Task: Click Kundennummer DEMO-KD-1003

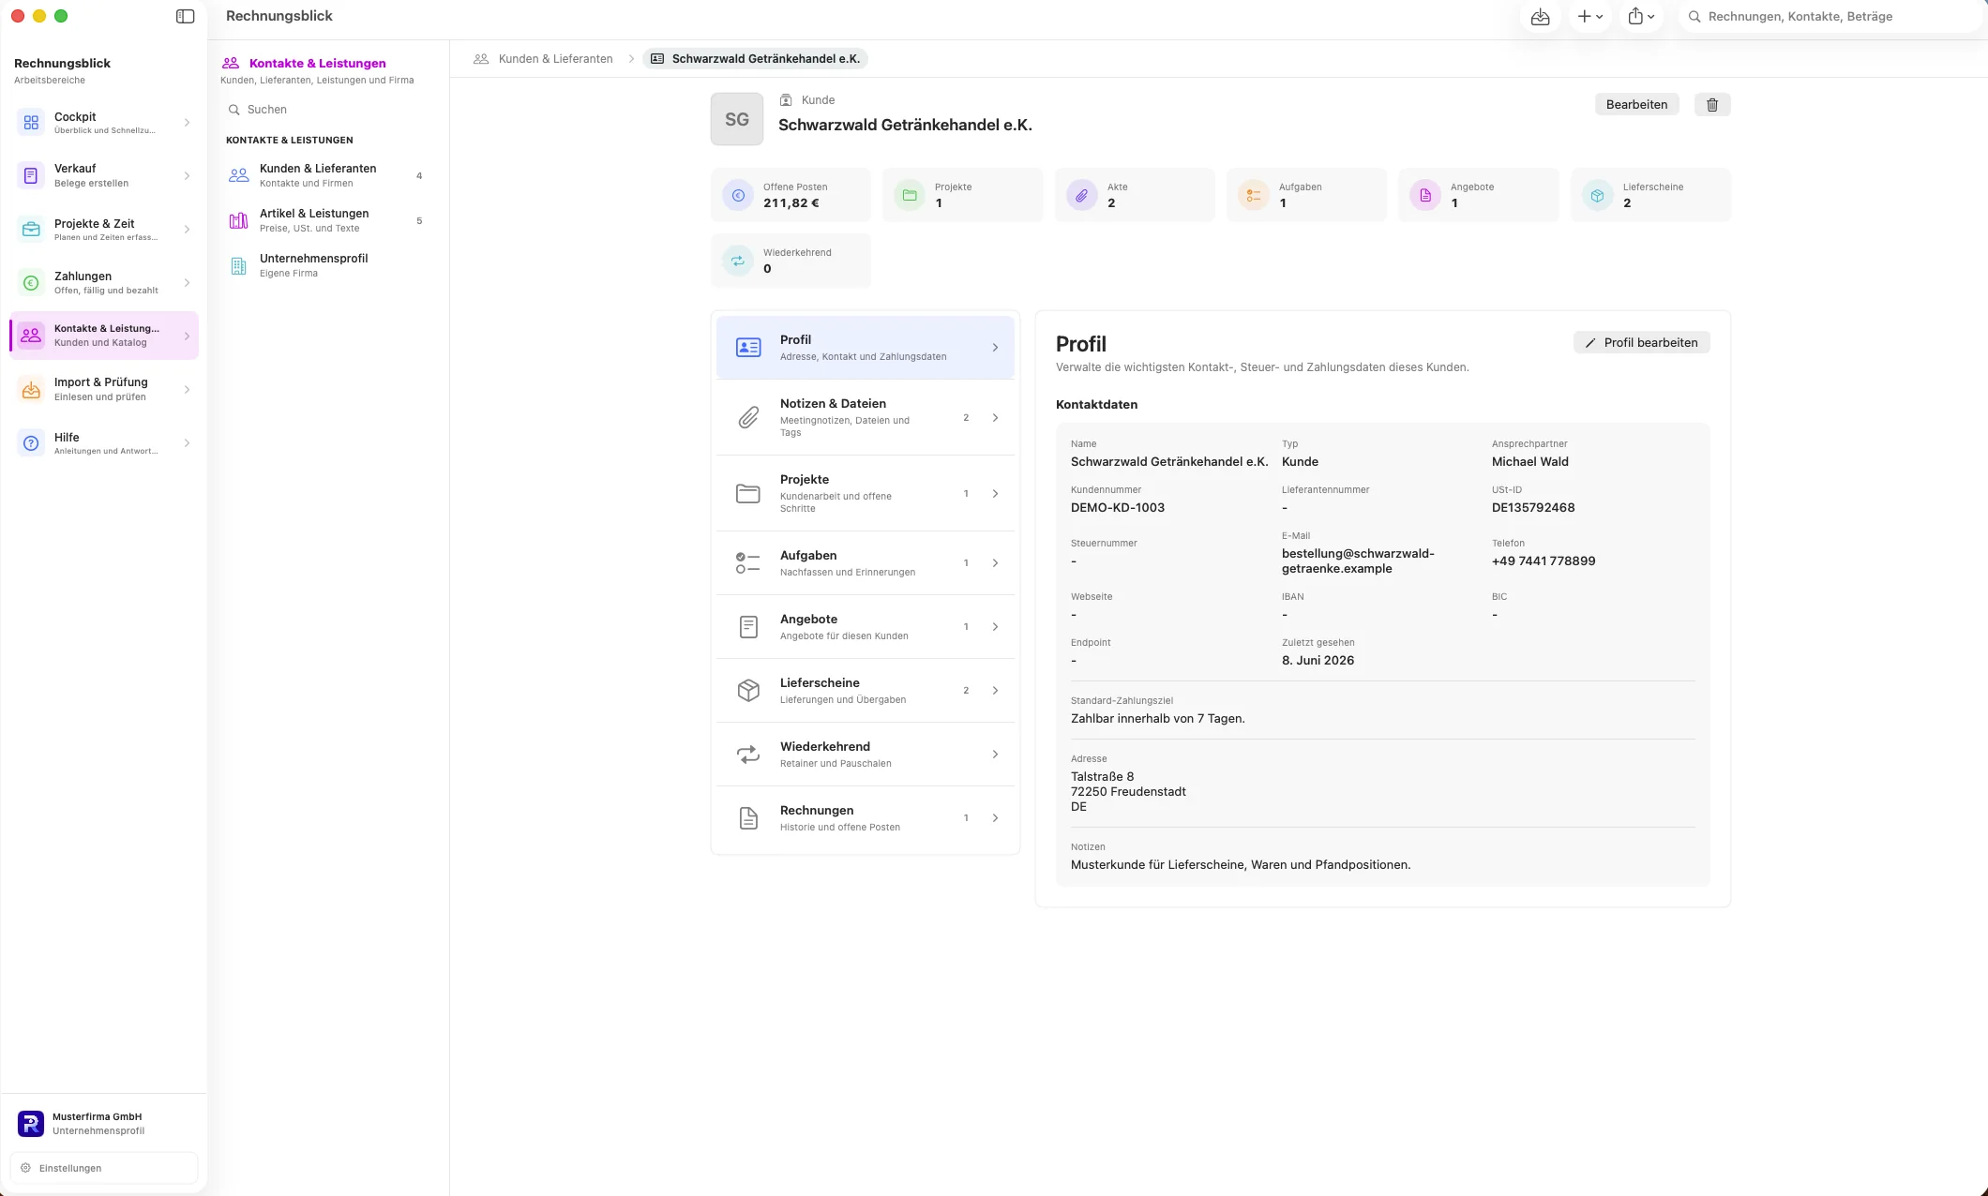Action: [1118, 507]
